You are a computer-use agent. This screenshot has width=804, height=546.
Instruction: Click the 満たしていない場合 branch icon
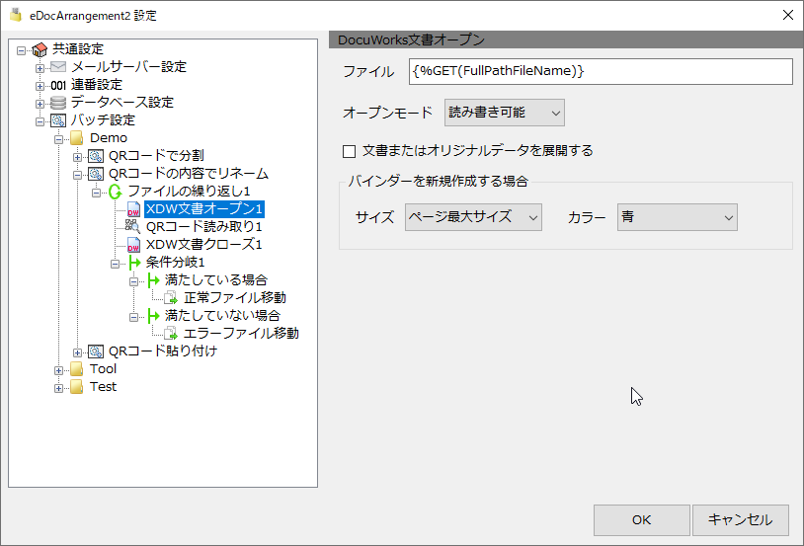click(153, 316)
